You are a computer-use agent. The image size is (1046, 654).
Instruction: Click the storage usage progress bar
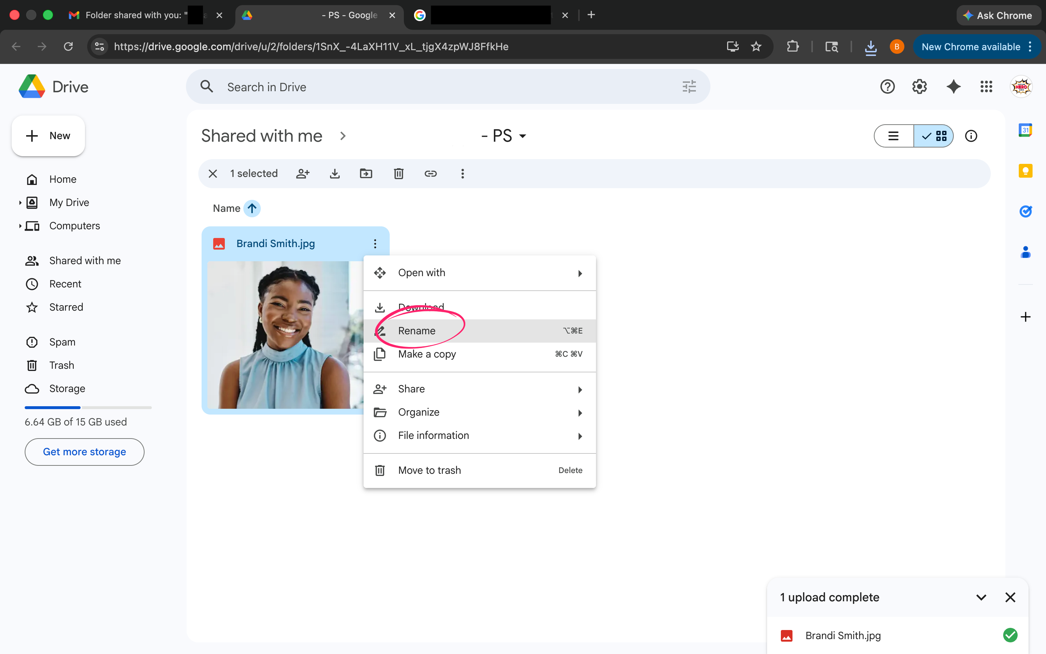pos(88,407)
